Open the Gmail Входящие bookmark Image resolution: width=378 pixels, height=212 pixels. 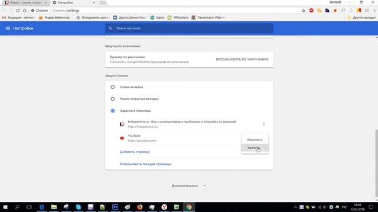(18, 18)
